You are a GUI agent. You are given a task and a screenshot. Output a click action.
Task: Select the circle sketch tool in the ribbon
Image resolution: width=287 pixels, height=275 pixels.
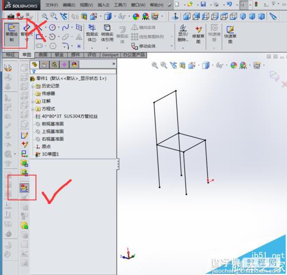click(52, 28)
